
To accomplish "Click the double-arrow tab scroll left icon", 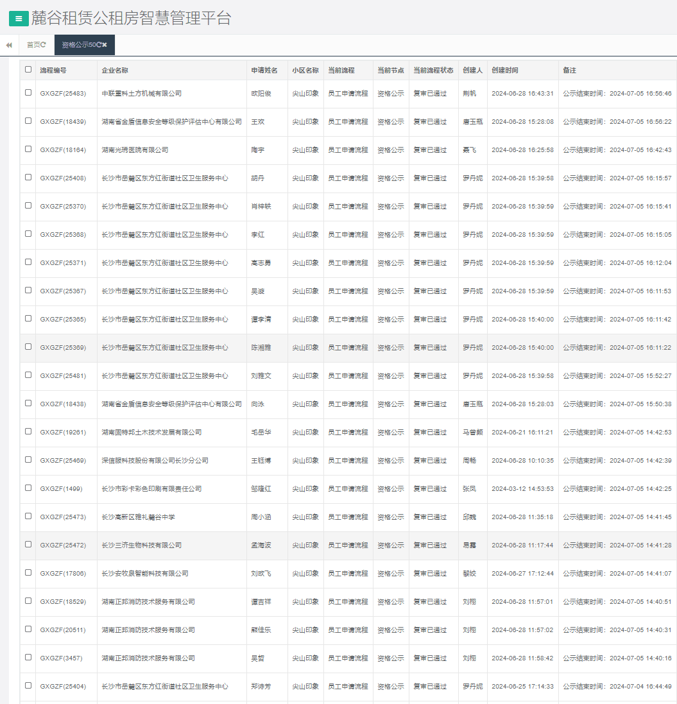I will [9, 45].
